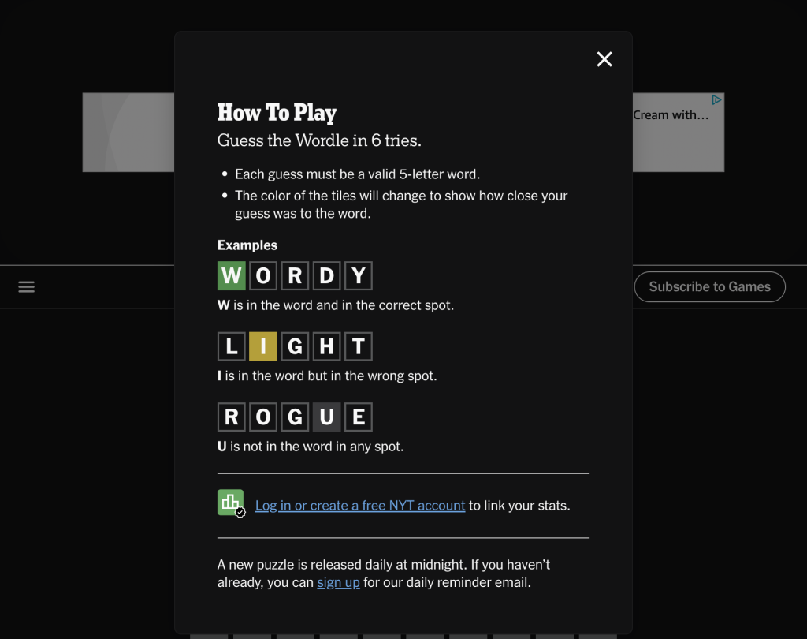Viewport: 807px width, 639px height.
Task: Click 'I is in the word but in the wrong spot.'
Action: coord(327,376)
